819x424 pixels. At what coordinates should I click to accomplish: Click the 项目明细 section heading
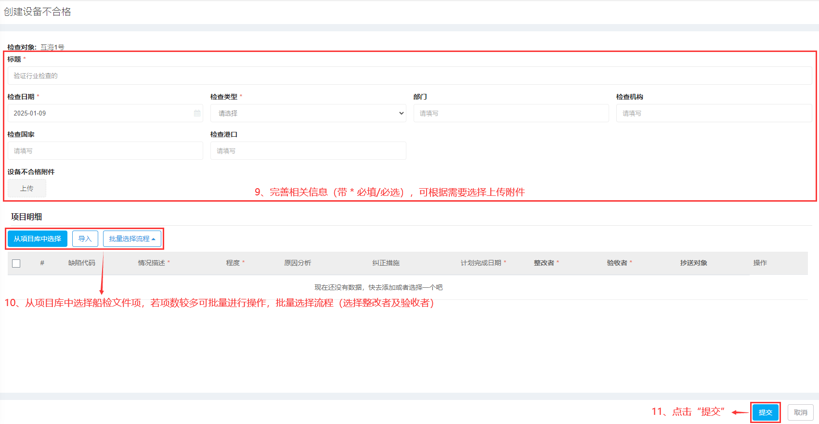point(26,217)
